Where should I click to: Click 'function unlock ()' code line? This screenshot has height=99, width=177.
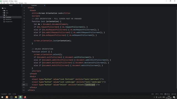(42, 52)
